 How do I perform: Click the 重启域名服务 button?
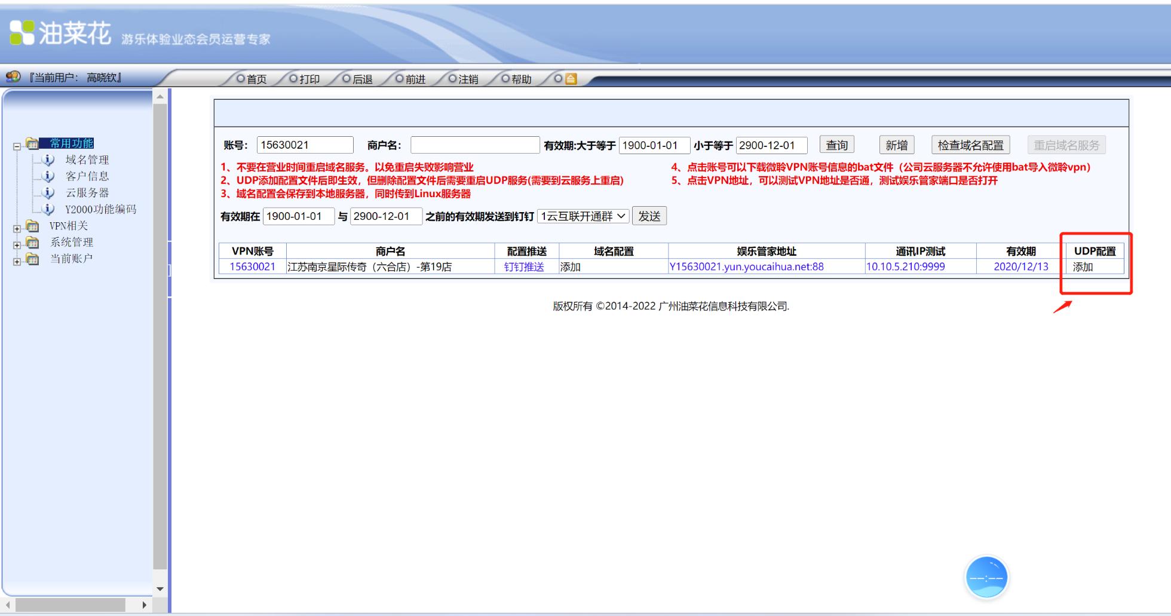point(1066,145)
